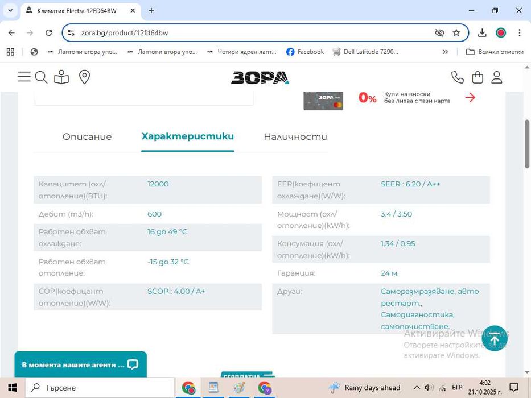Bookmark this page with the star
This screenshot has height=398, width=531.
(x=456, y=33)
